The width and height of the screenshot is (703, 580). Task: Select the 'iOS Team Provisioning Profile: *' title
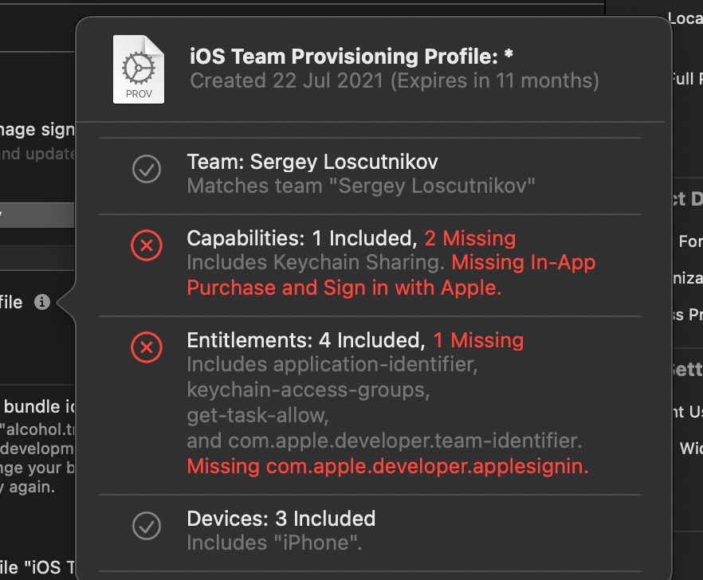[x=351, y=57]
